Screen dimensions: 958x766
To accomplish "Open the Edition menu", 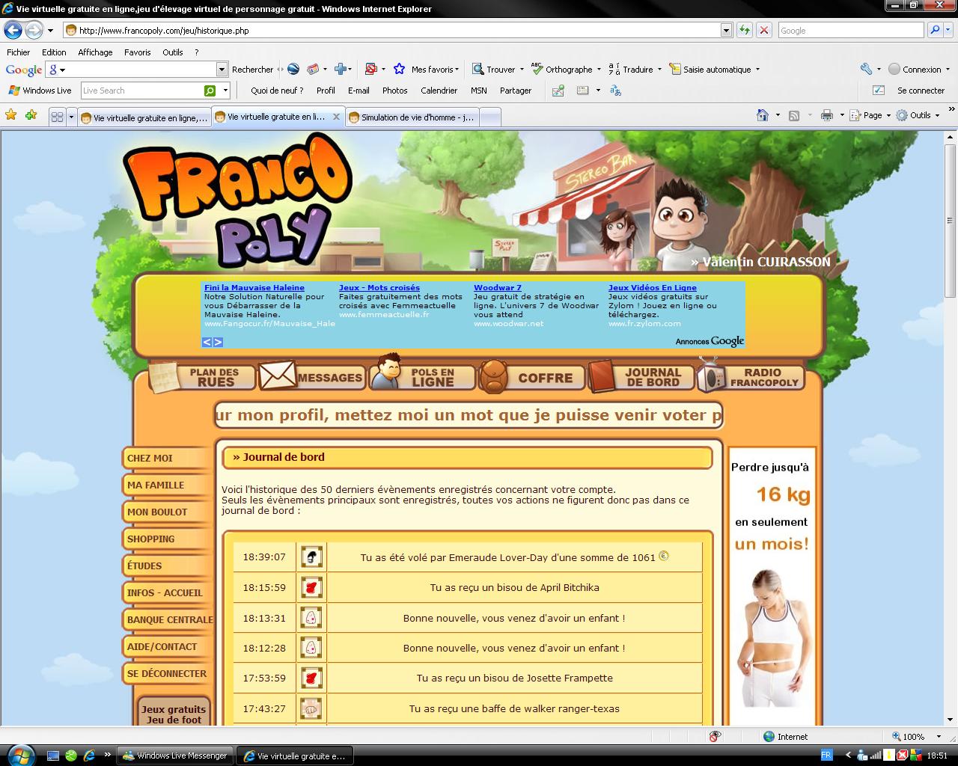I will [54, 52].
